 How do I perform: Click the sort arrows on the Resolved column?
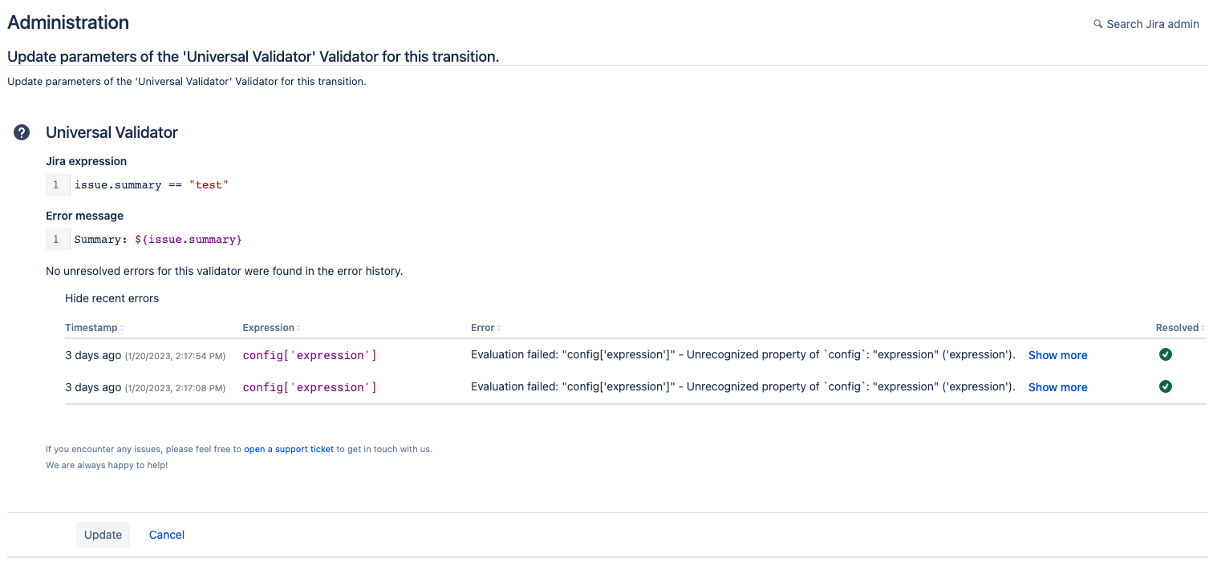click(1202, 328)
